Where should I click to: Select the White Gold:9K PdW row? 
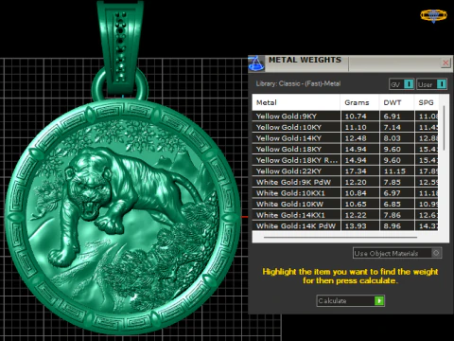tap(345, 182)
